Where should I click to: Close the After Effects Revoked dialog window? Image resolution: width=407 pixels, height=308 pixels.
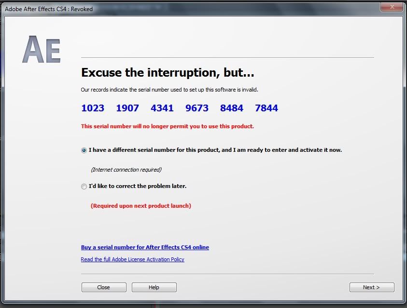point(392,7)
